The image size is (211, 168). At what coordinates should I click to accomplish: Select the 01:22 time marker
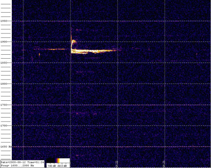click(117, 164)
